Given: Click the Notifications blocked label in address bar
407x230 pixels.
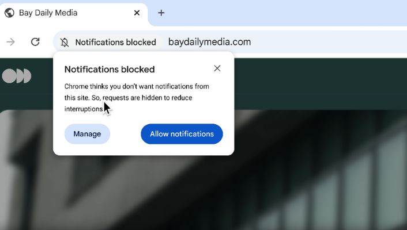Looking at the screenshot, I should pos(115,42).
